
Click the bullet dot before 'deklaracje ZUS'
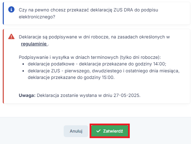pyautogui.click(x=23, y=71)
